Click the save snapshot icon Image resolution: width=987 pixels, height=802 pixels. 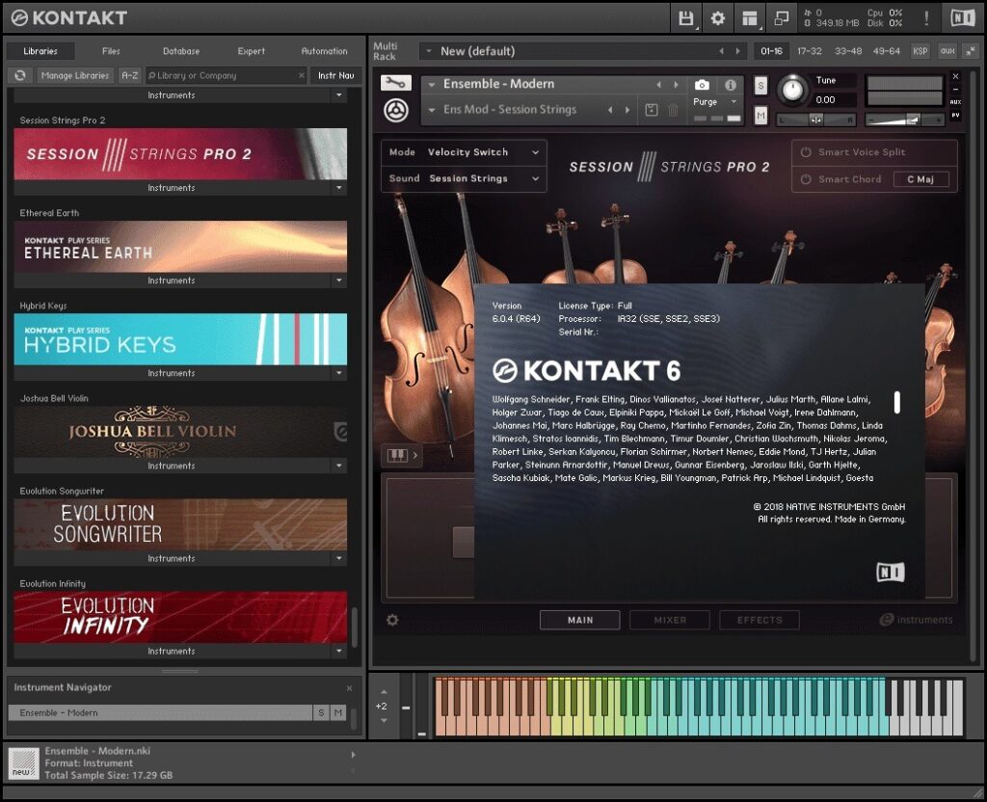(652, 110)
